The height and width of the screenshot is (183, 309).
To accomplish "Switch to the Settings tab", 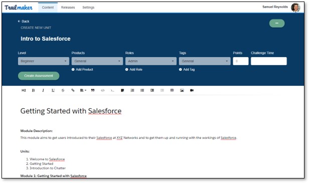I will click(x=88, y=8).
